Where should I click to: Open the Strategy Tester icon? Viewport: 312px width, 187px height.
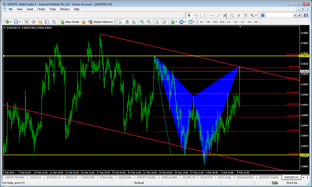point(54,22)
